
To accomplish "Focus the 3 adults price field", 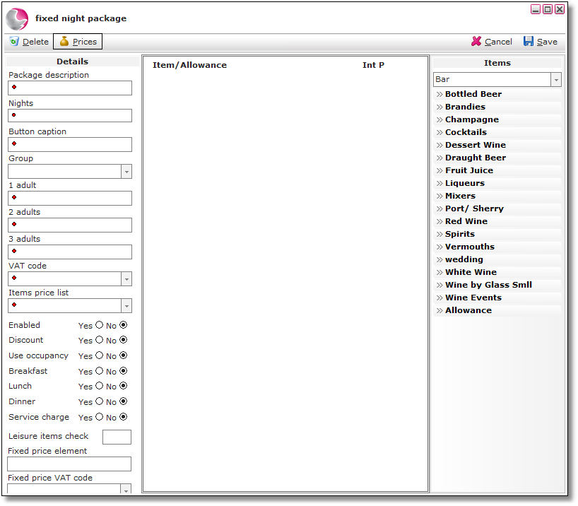I will point(70,252).
